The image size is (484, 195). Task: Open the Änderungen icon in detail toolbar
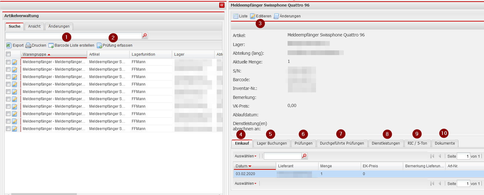pyautogui.click(x=276, y=16)
